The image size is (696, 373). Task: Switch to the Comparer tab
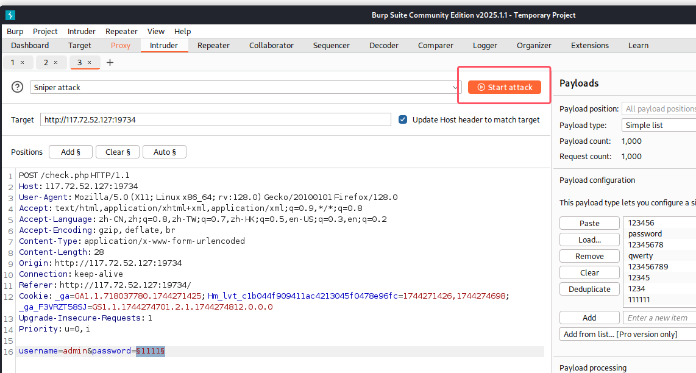click(435, 45)
